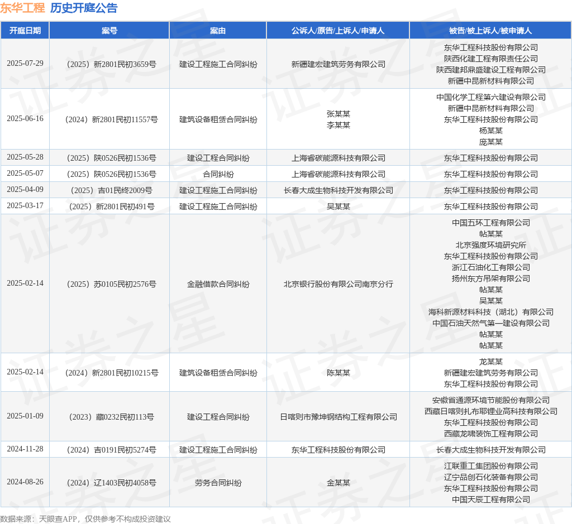This screenshot has width=572, height=524.
Task: Click defendant 海科新源材料科技(湖北)有限公司
Action: [x=490, y=312]
